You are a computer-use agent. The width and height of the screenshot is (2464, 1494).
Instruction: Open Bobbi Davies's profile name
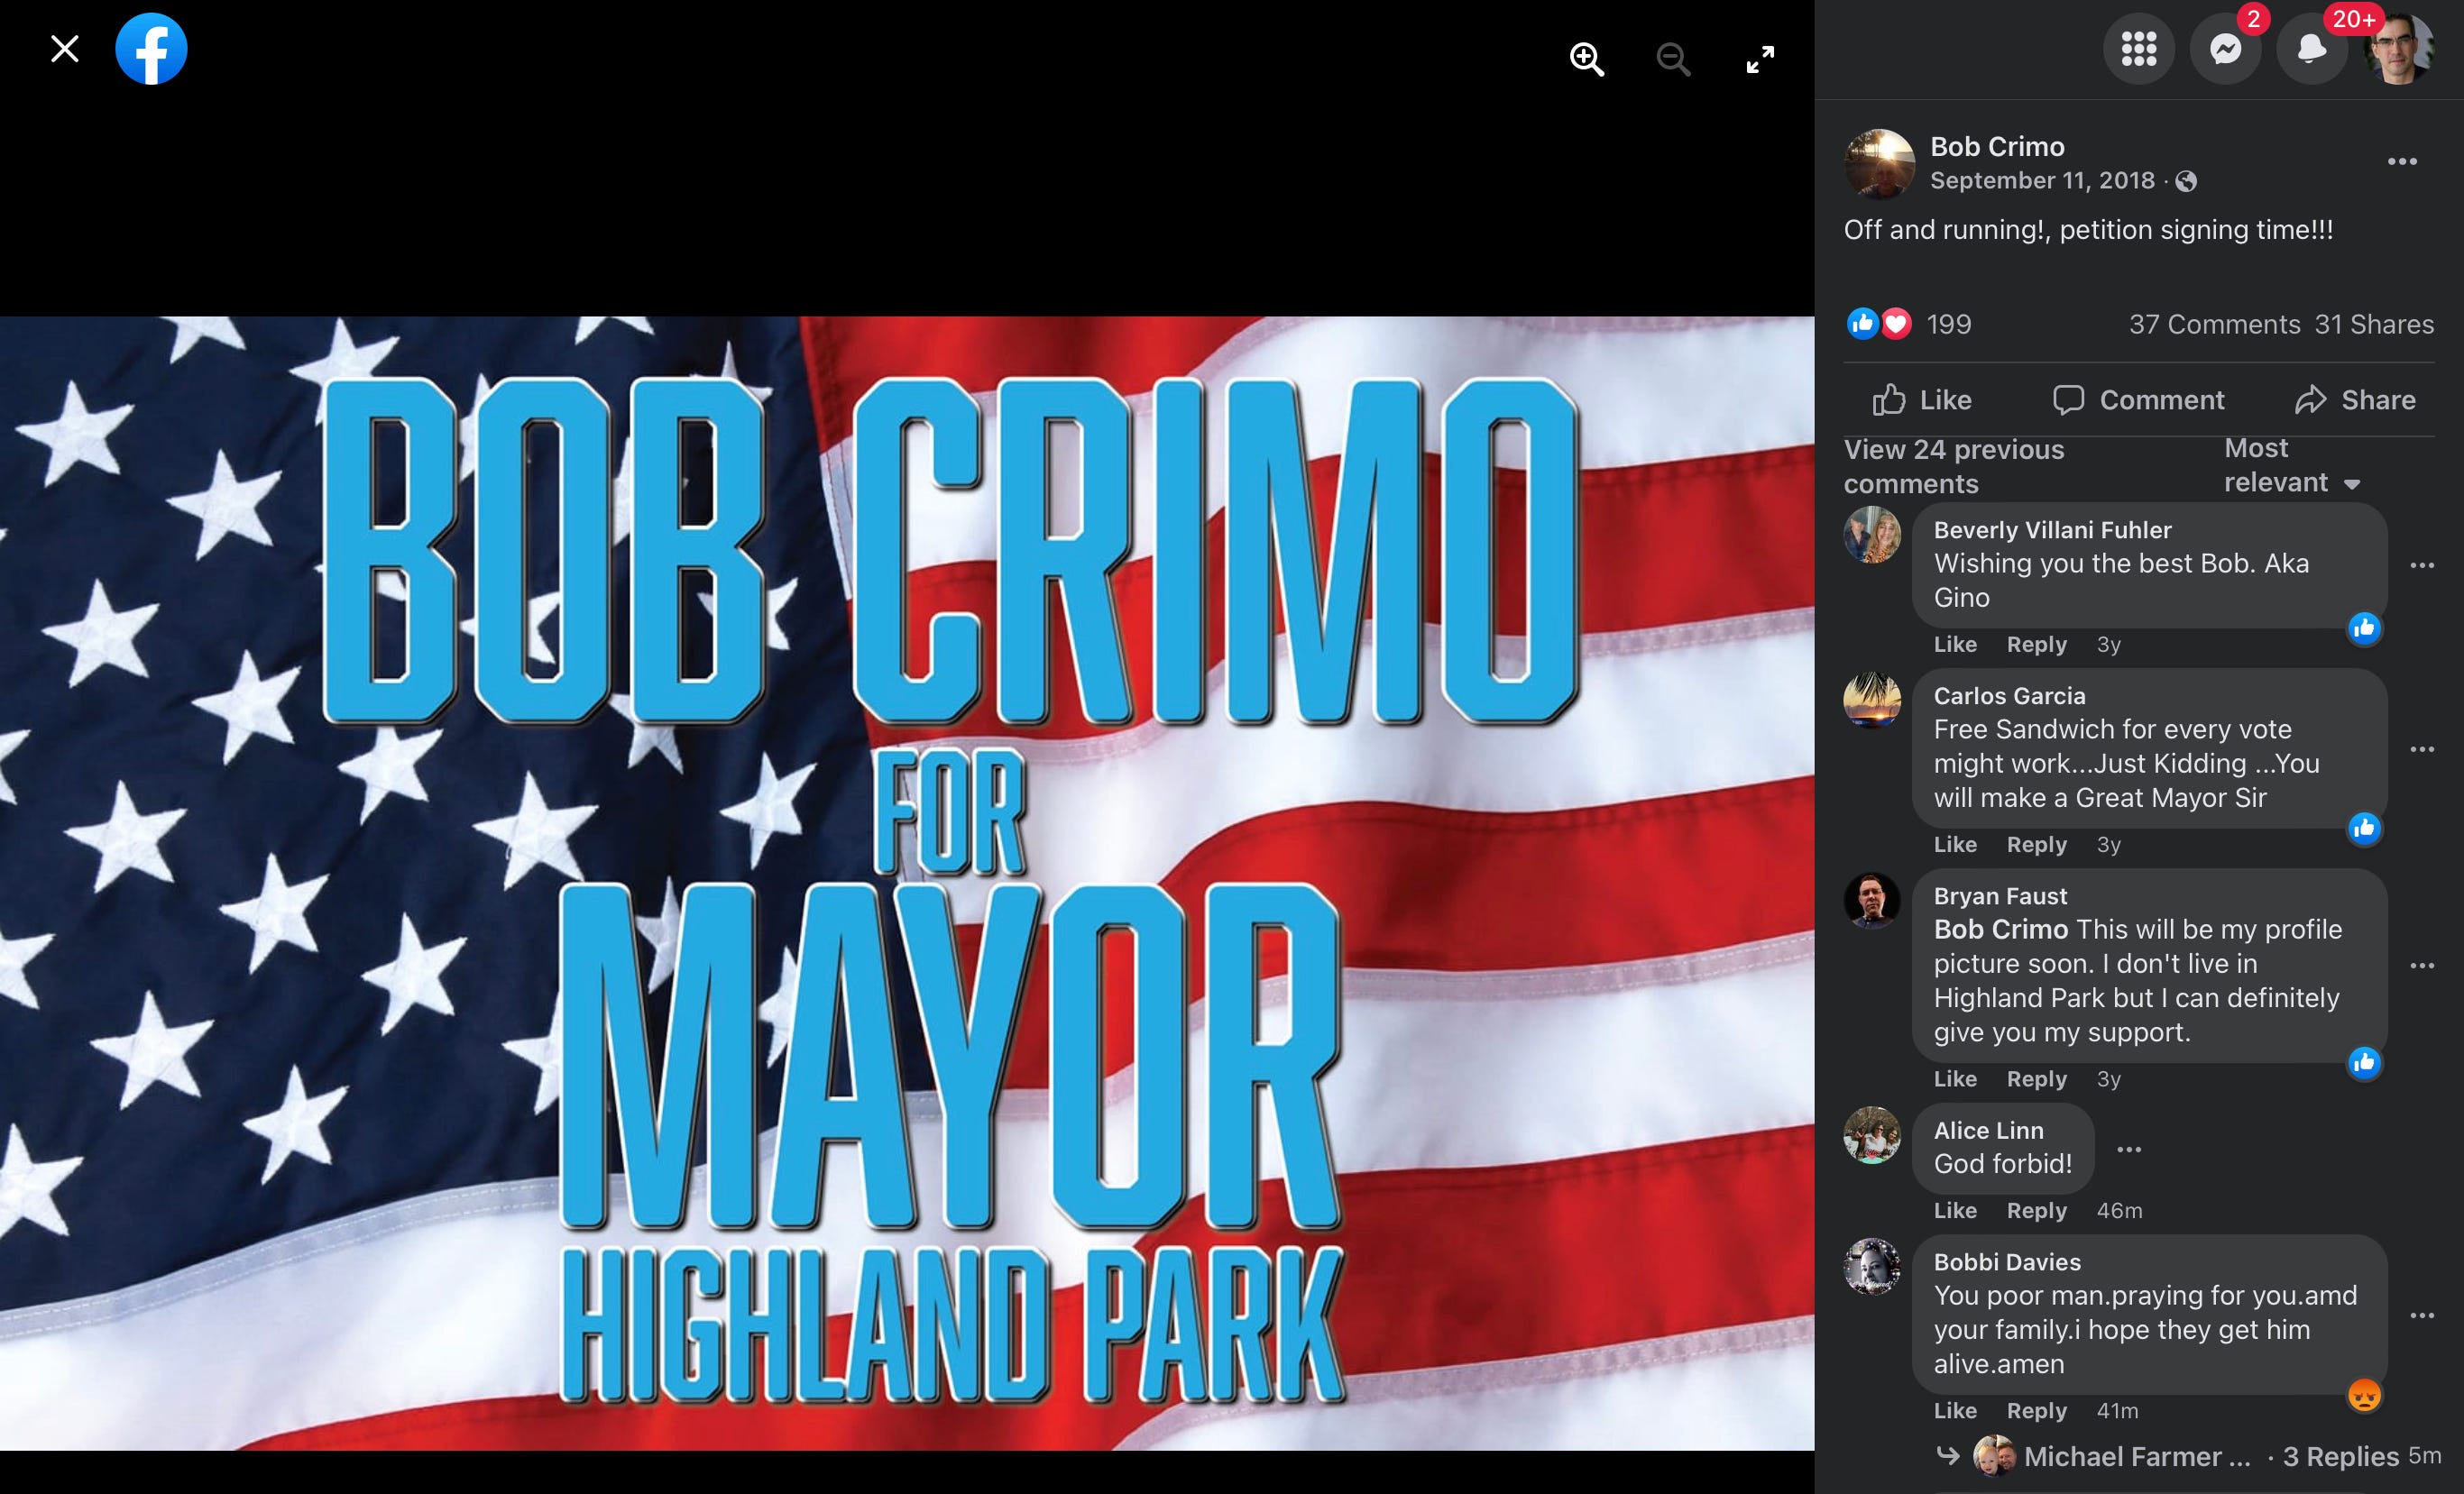(x=2006, y=1262)
